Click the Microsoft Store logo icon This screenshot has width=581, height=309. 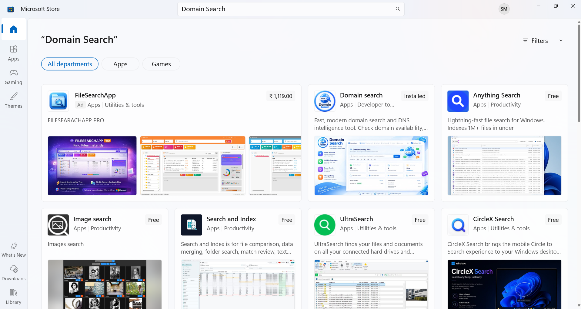pyautogui.click(x=11, y=9)
